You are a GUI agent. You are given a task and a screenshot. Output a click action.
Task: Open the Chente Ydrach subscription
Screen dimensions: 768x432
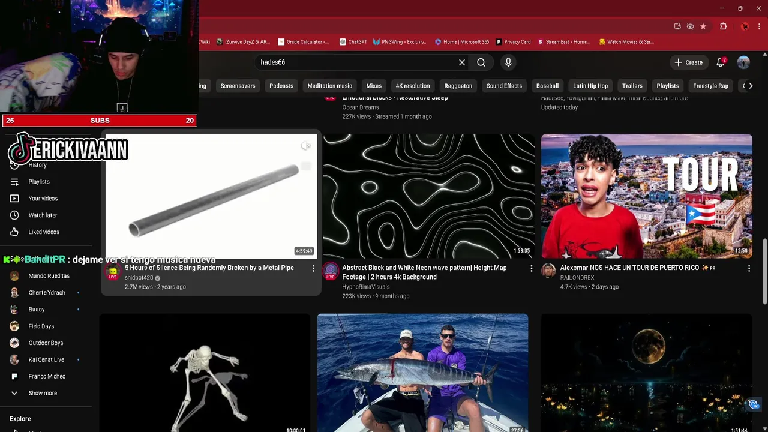click(x=48, y=293)
